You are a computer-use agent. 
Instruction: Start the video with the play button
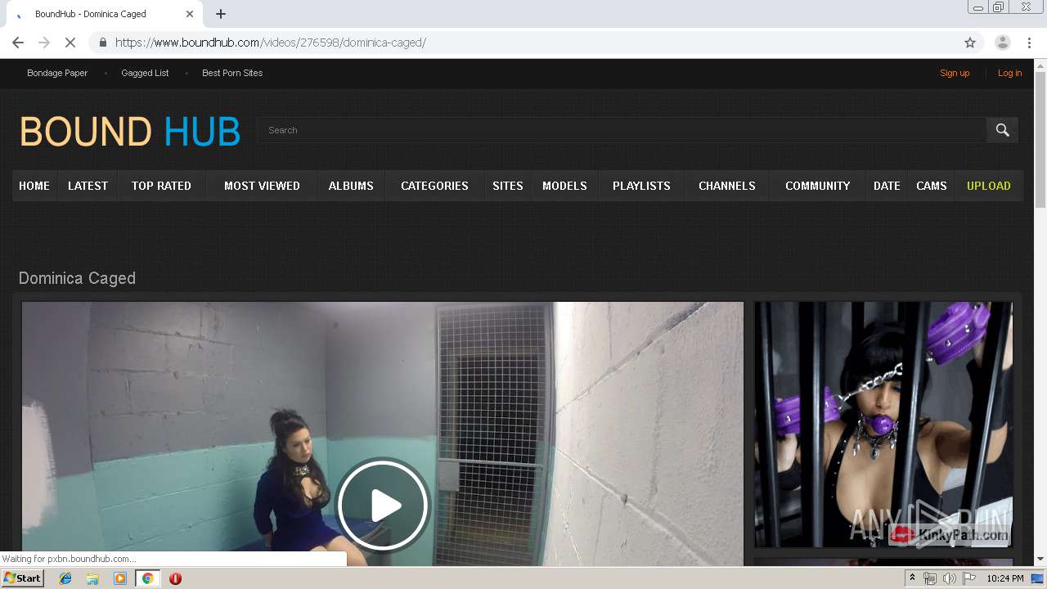click(383, 506)
